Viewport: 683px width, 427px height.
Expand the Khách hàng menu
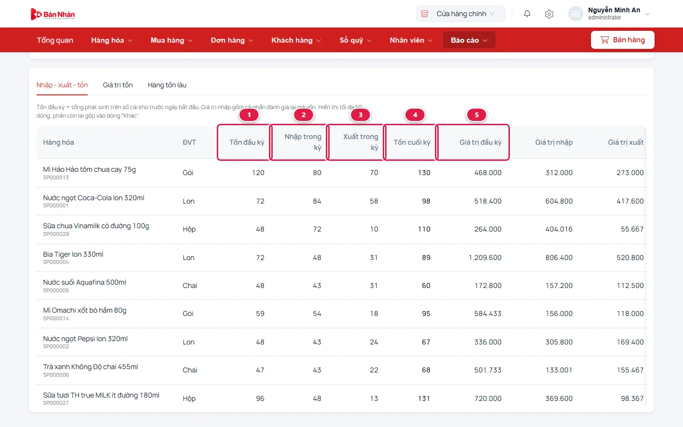pos(296,40)
